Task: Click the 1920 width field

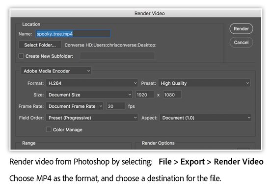Action: point(145,95)
